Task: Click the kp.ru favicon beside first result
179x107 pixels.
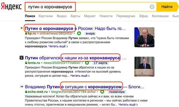Action: click(21, 28)
